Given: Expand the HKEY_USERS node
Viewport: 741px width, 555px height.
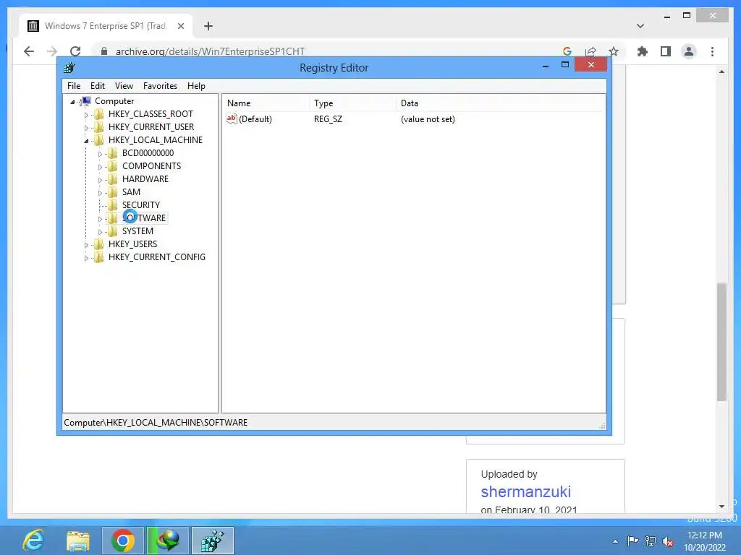Looking at the screenshot, I should pos(86,245).
